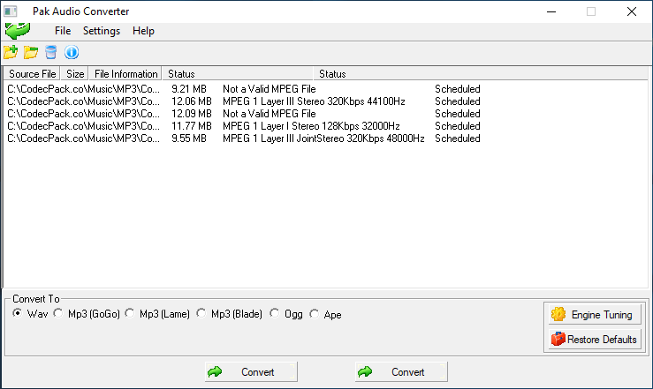Click the rightmost Status column header
Viewport: 653px width, 389px height.
[x=481, y=73]
